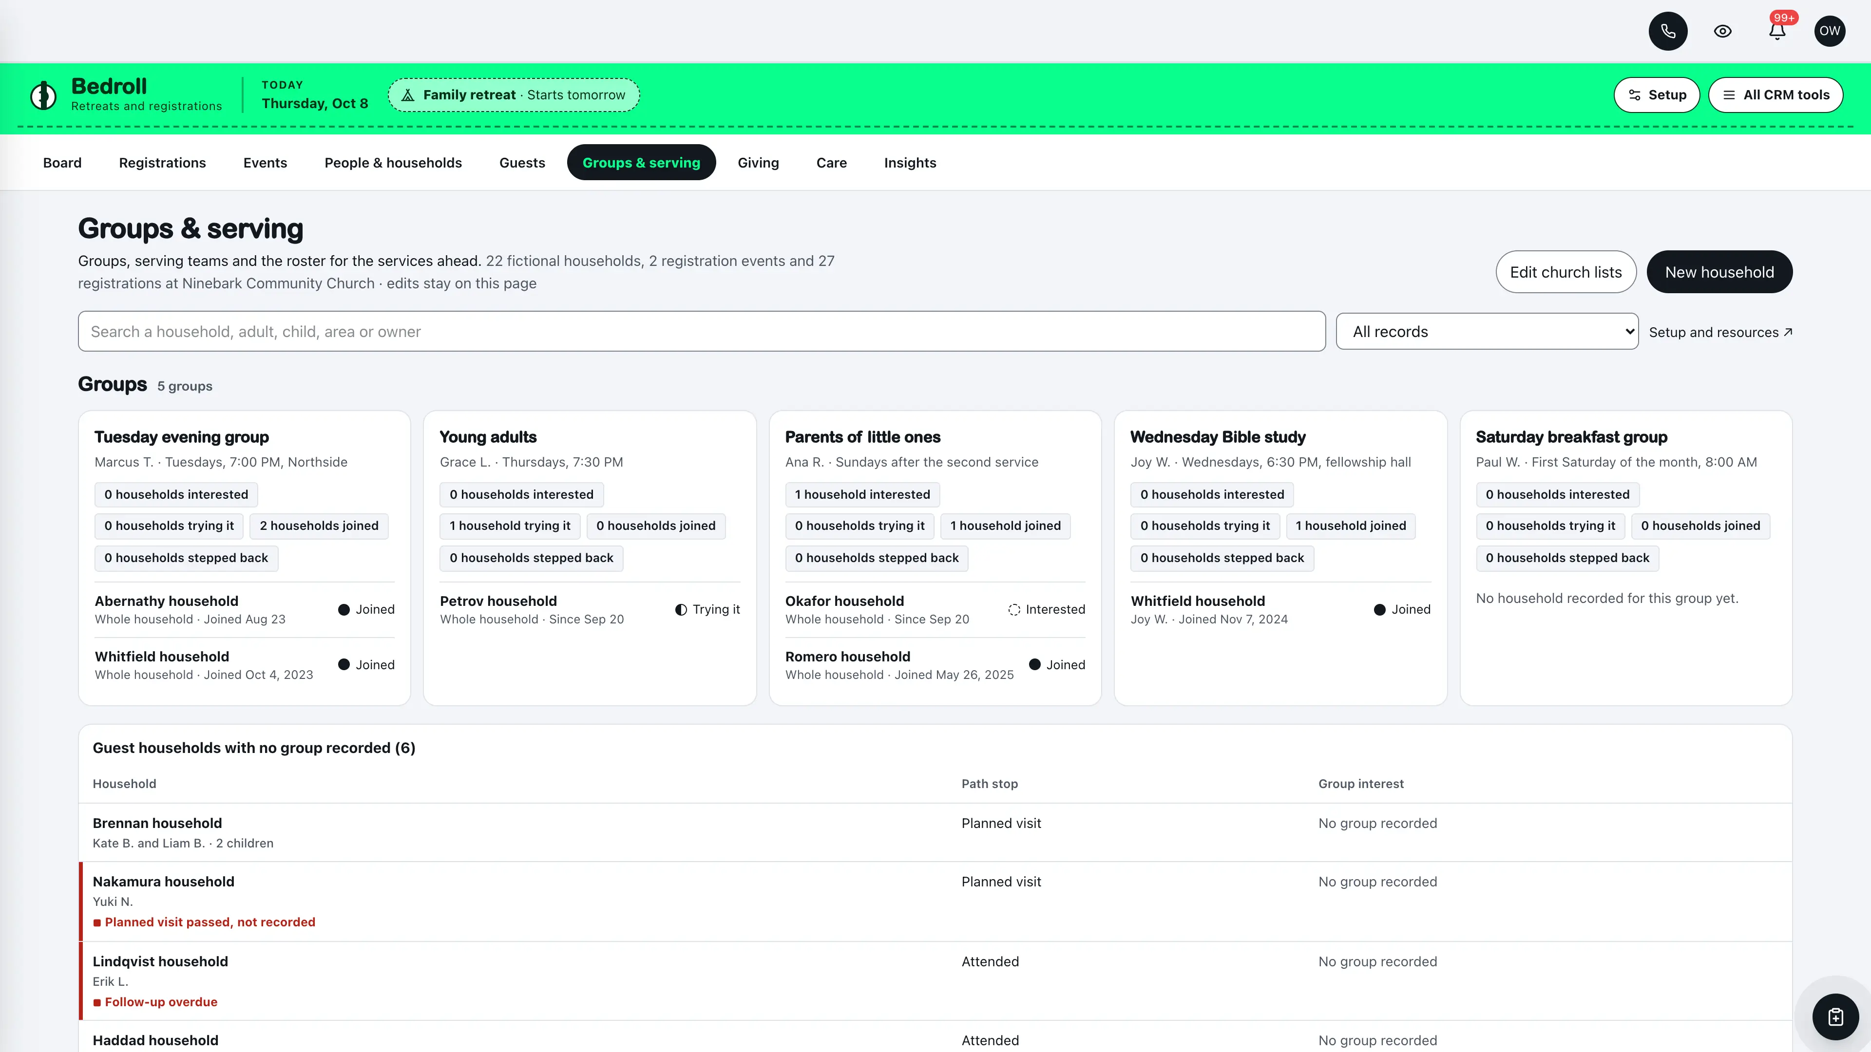Open the Events tab
Viewport: 1871px width, 1052px height.
(x=265, y=163)
